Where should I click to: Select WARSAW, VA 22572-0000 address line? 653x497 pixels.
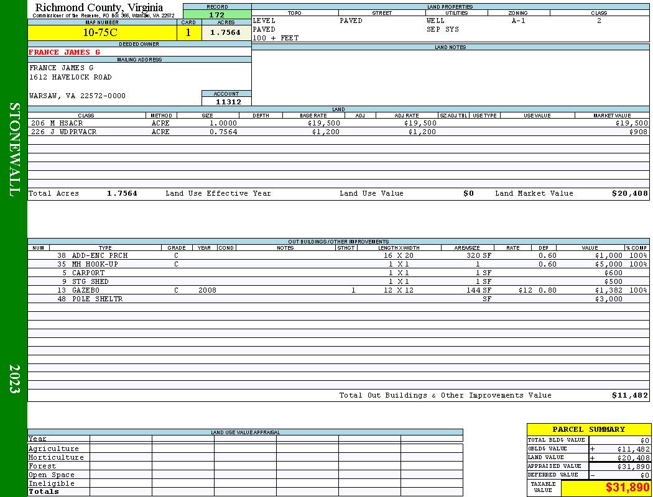[x=77, y=96]
